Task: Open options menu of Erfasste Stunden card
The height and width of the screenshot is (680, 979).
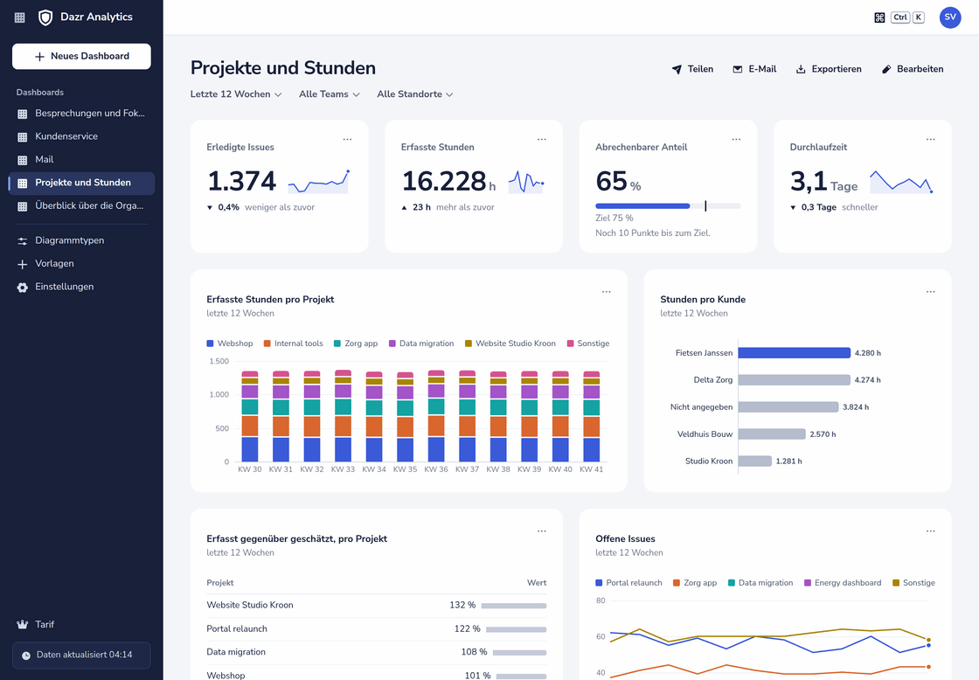Action: click(x=541, y=139)
